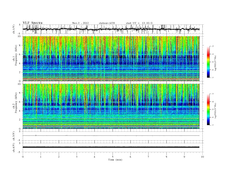Click time axis tick label "0"
This screenshot has height=176, width=228.
[23, 157]
